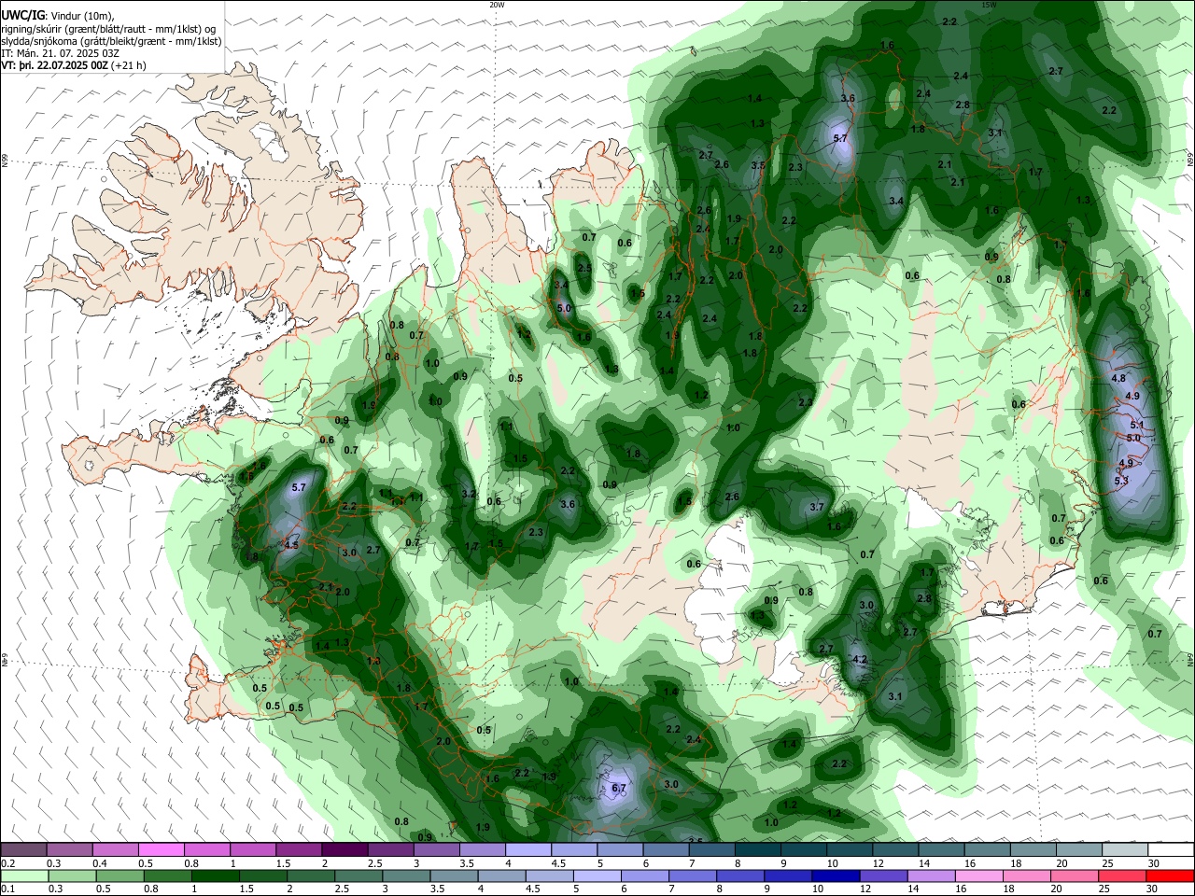
Task: Click the '4.8' precipitation value on the map
Action: click(x=1118, y=378)
